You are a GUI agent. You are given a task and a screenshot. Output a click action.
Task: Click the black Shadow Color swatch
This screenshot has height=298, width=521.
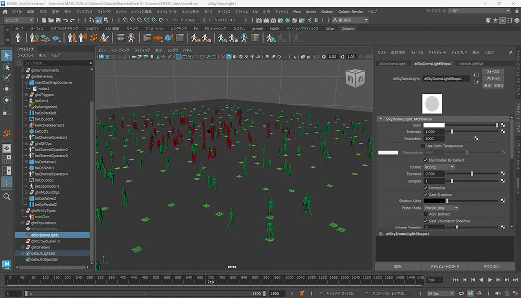click(x=433, y=201)
